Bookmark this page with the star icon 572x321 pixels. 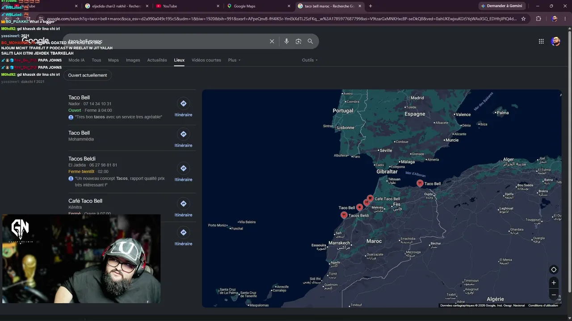click(x=523, y=19)
